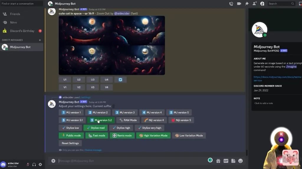302x169 pixels.
Task: Open user settings gear icon
Action: [40, 164]
